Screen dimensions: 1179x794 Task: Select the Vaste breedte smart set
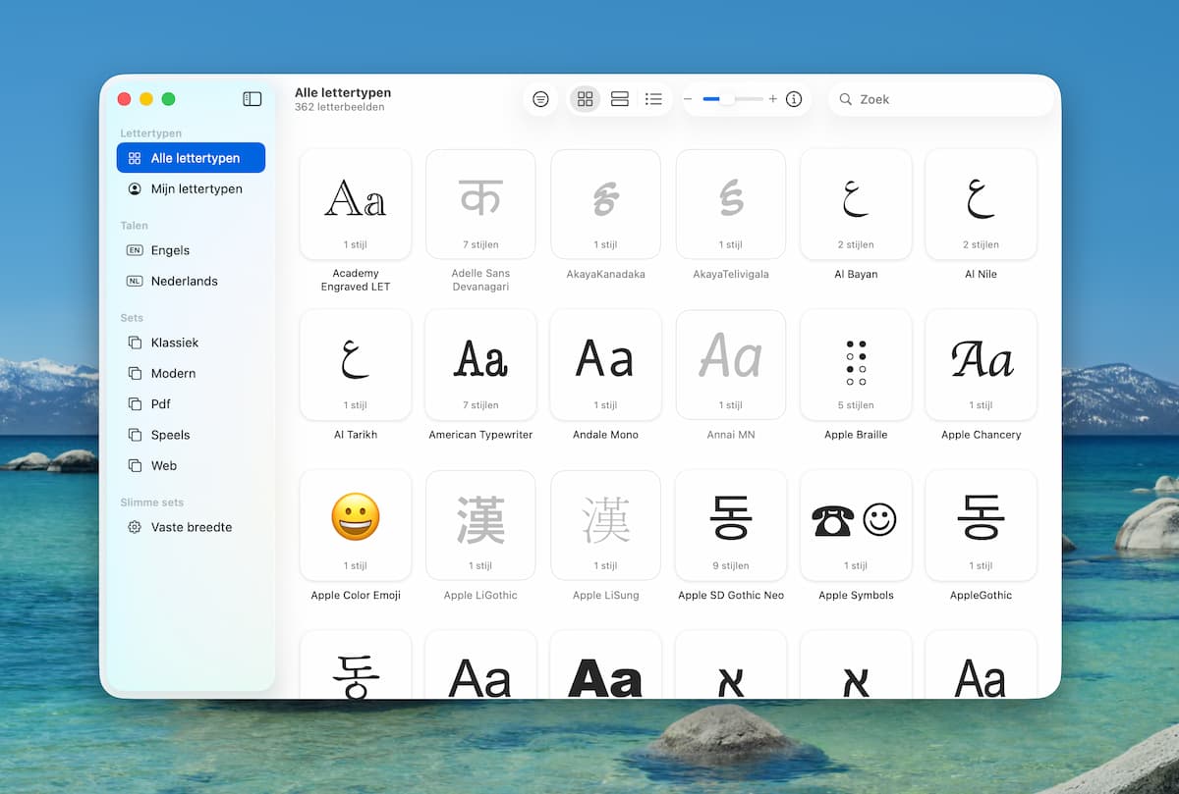[191, 527]
